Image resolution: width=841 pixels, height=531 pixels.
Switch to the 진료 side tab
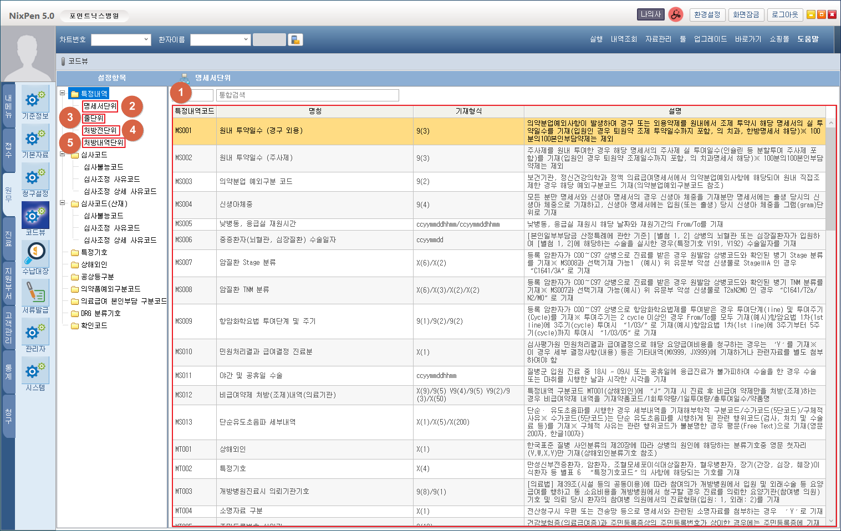(x=8, y=239)
